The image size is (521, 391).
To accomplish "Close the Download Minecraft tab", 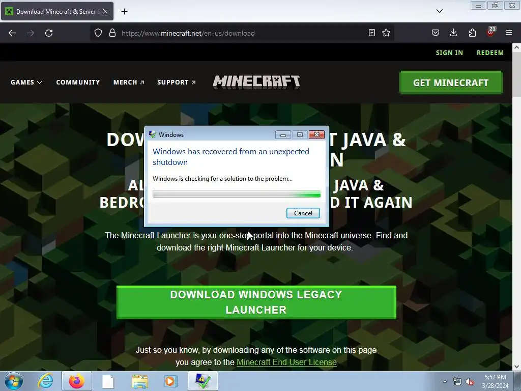I will tap(105, 11).
